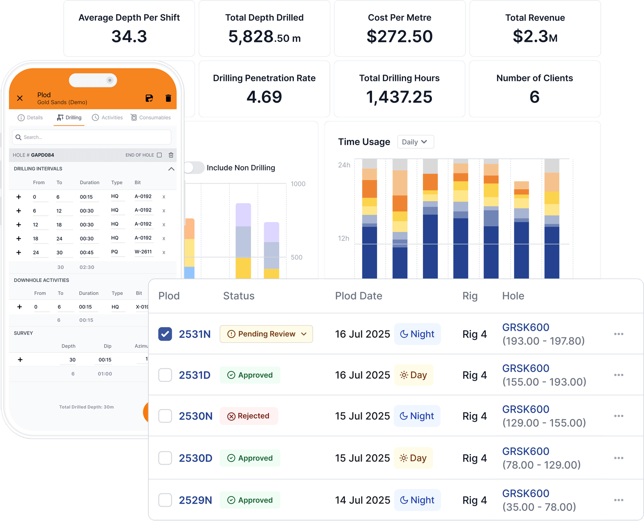Click the delete icon next to END OF HOLE
This screenshot has width=644, height=521.
tap(170, 155)
